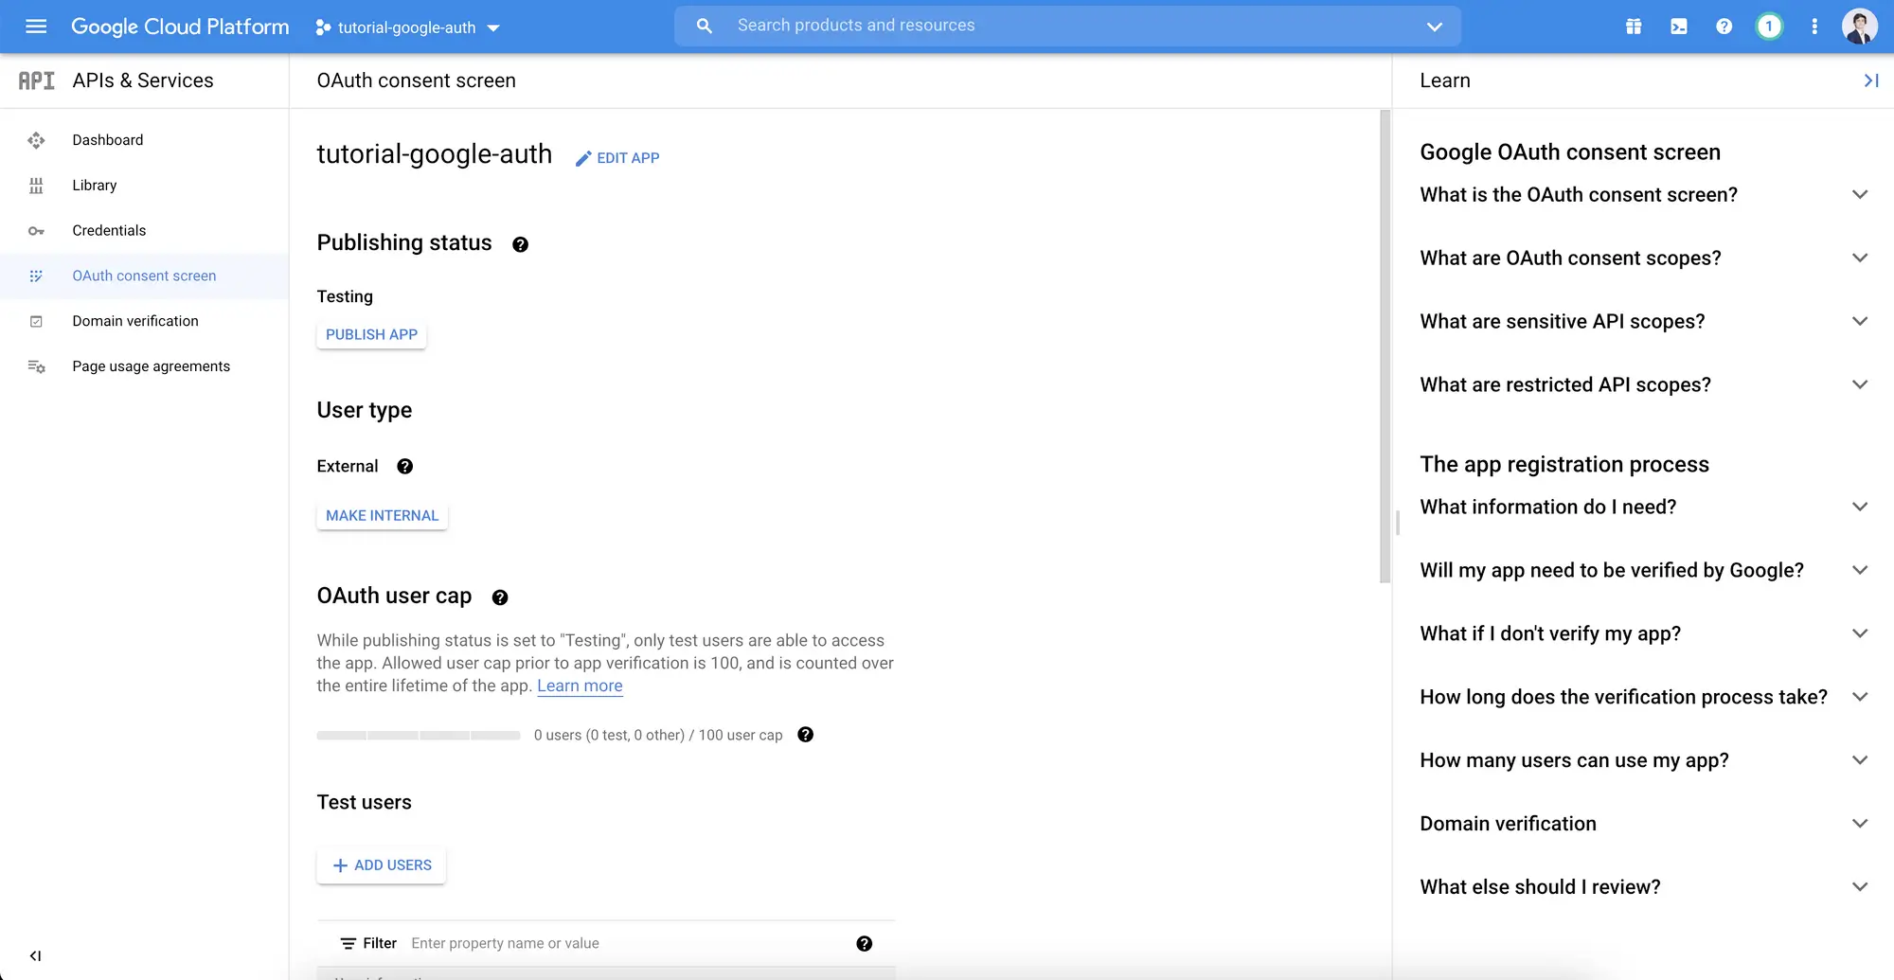Hide the Learn panel via collapse arrow

(1870, 80)
